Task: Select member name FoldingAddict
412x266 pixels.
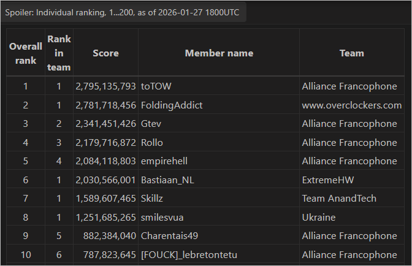Action: tap(172, 105)
